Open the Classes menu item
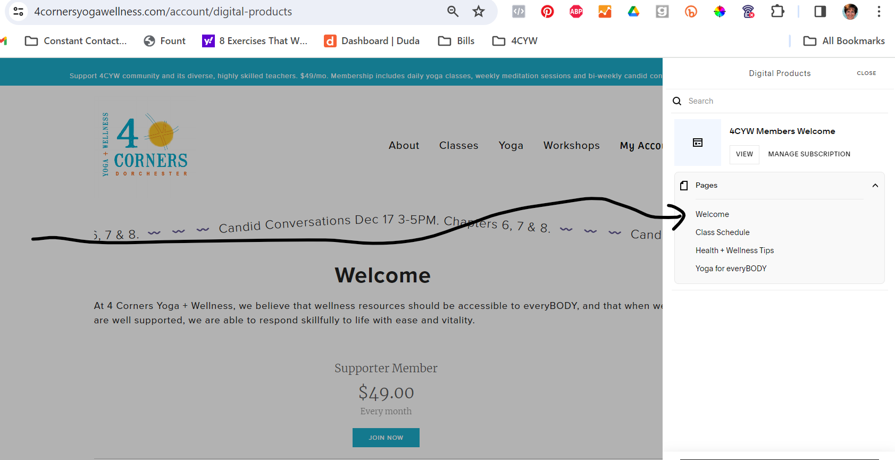 click(x=458, y=146)
